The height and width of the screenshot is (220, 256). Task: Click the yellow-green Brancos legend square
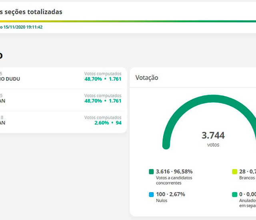click(235, 172)
